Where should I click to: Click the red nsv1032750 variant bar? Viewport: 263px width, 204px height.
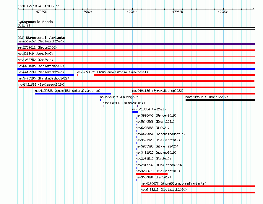coord(136,63)
